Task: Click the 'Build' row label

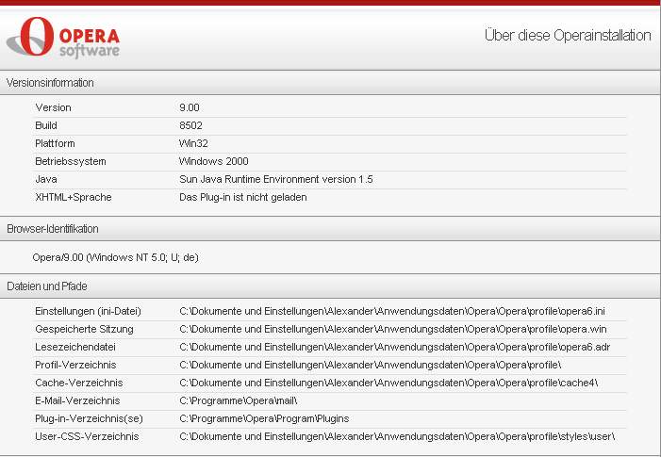Action: coord(46,125)
